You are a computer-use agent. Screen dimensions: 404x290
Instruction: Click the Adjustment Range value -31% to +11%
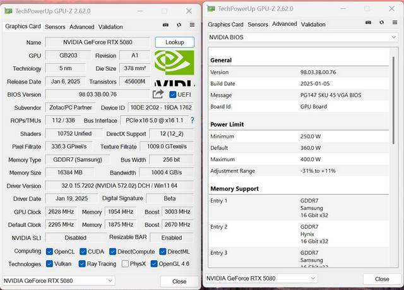[318, 171]
